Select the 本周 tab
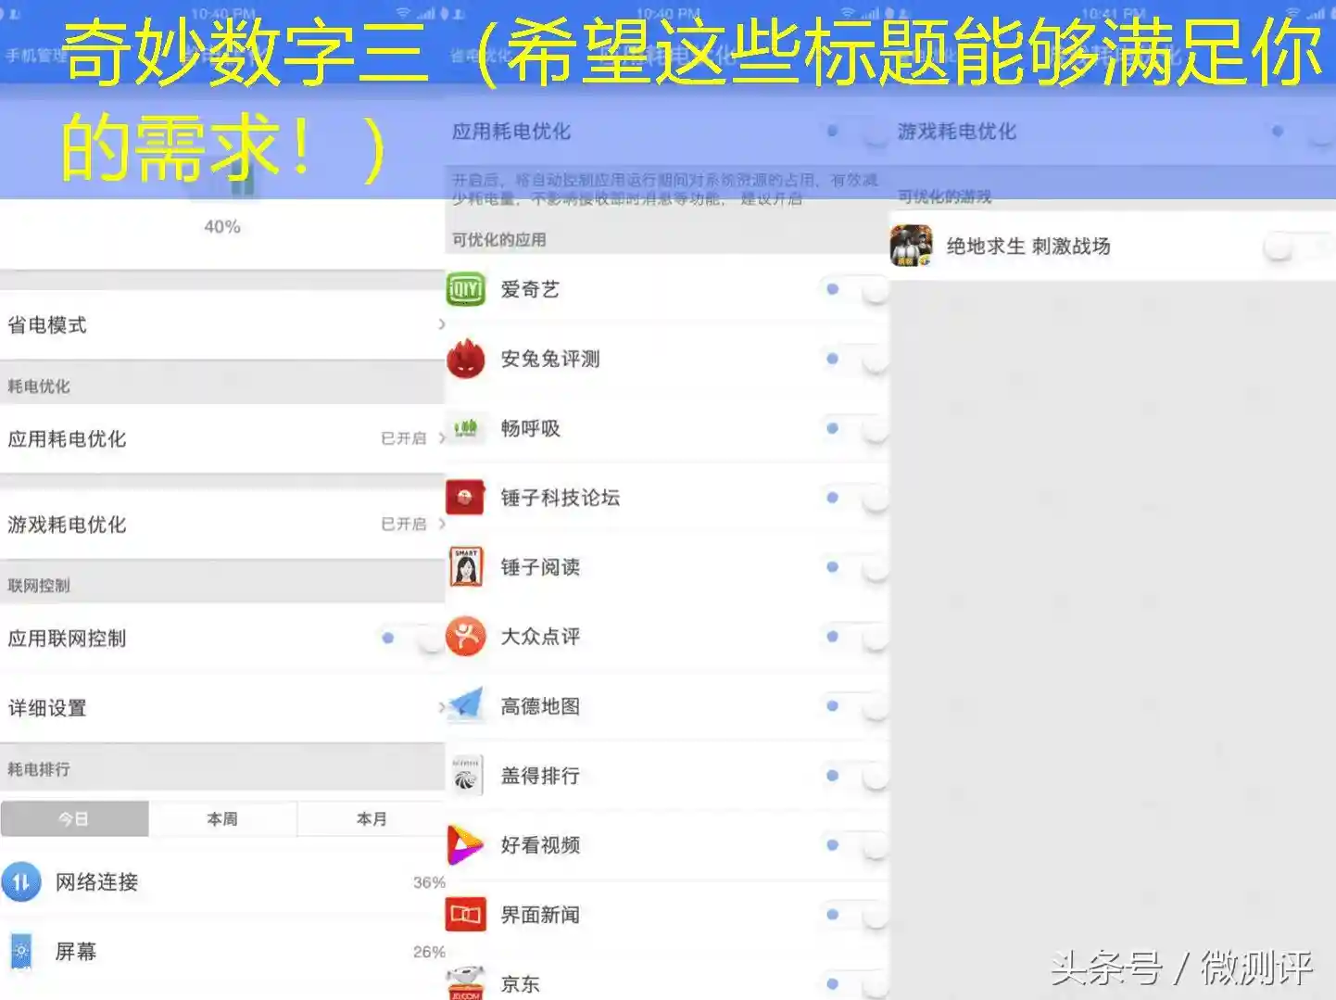The width and height of the screenshot is (1336, 1000). click(222, 819)
